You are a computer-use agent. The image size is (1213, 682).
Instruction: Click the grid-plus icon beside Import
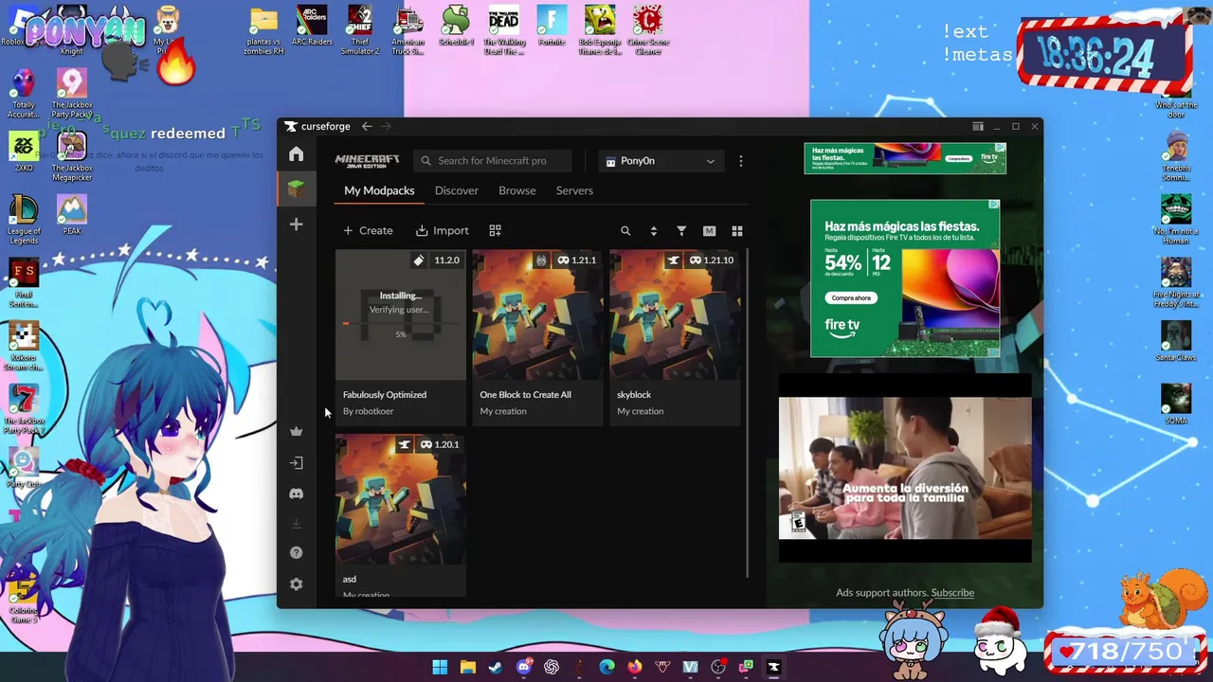495,230
